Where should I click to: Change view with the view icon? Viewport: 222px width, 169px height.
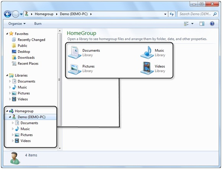point(186,24)
